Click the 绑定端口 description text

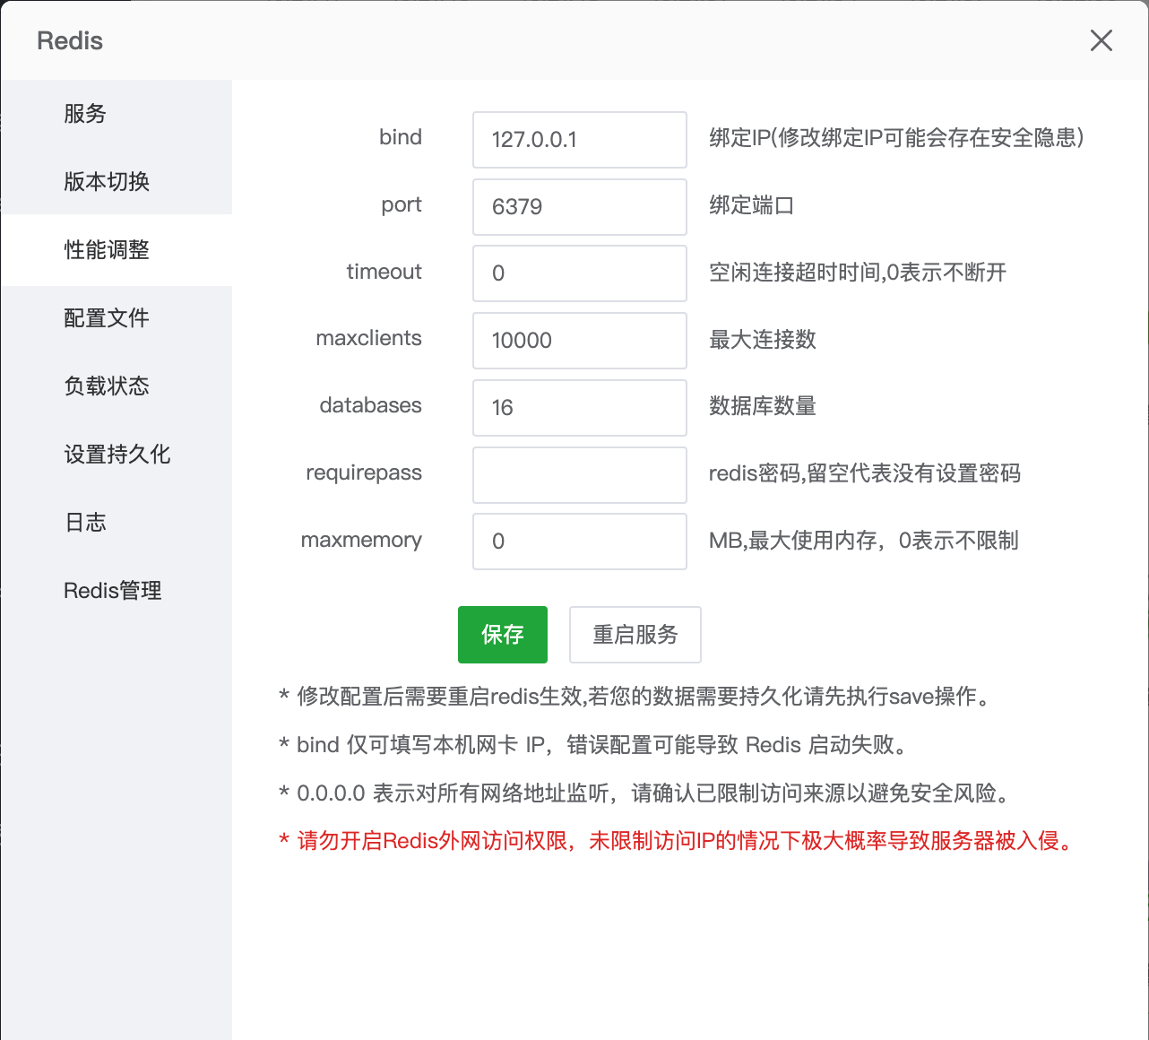(x=752, y=205)
